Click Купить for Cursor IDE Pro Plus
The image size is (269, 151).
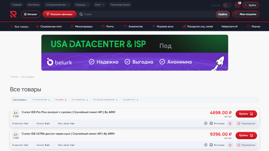click(246, 114)
